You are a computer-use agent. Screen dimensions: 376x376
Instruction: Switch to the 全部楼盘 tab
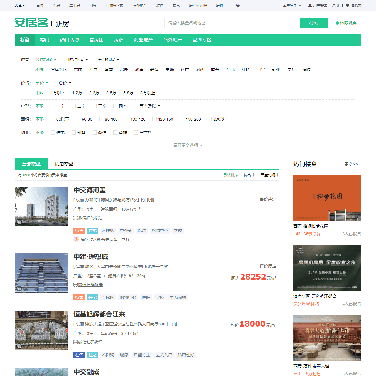pos(31,164)
